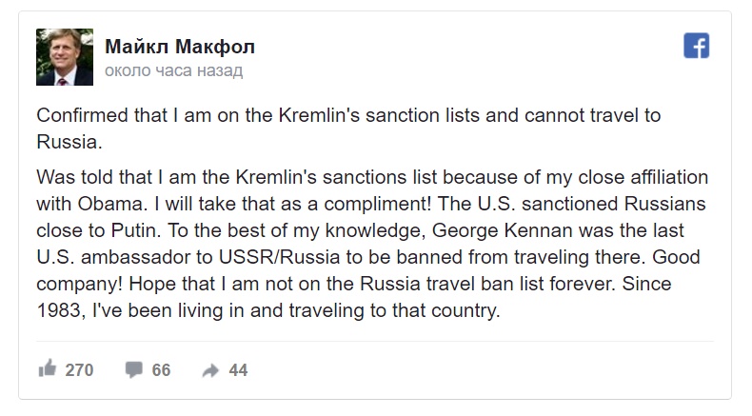View the 270 likes count

79,370
